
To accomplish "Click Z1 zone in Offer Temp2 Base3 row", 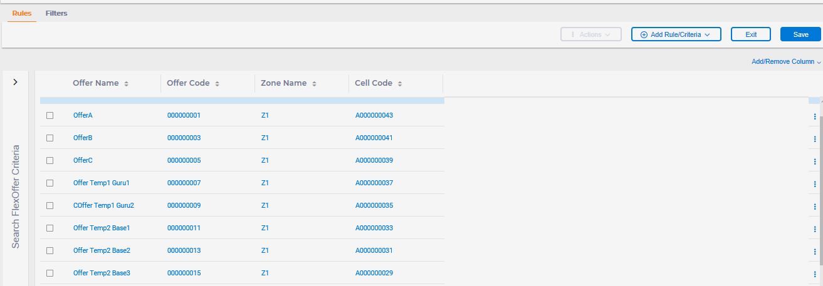I will pos(265,273).
